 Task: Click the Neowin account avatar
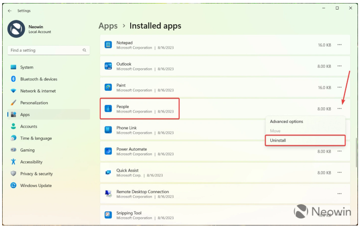coord(16,29)
